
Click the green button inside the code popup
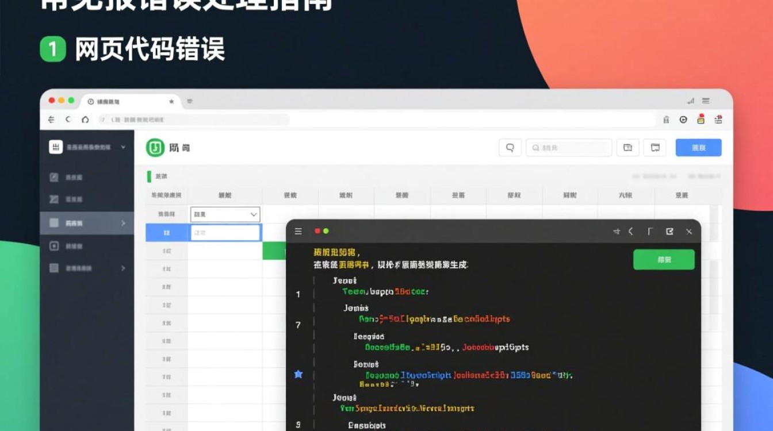click(x=664, y=260)
